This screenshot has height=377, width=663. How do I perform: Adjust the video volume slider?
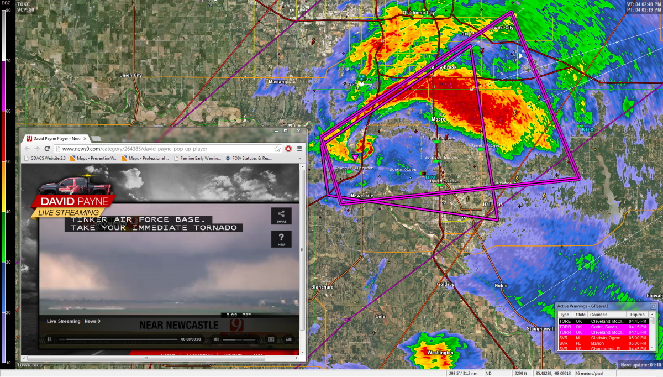[x=239, y=339]
